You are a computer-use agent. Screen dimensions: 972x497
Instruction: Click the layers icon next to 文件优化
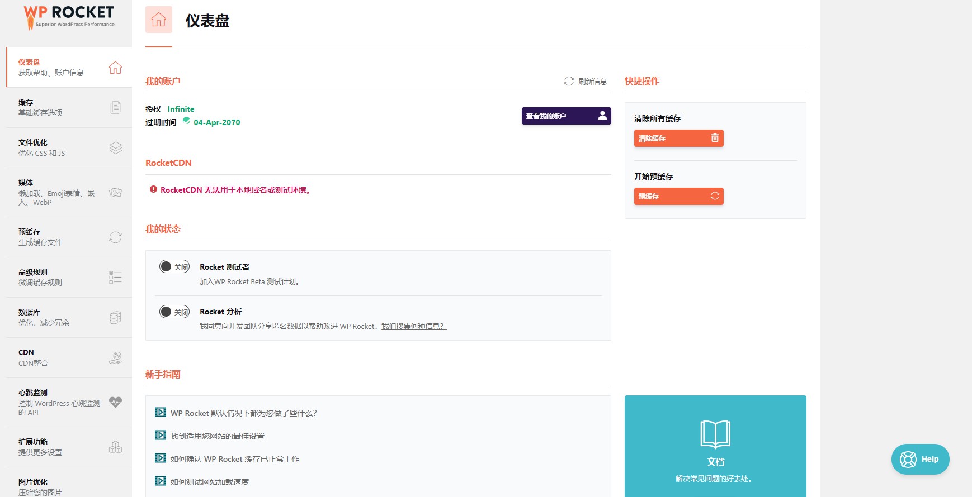pyautogui.click(x=115, y=147)
